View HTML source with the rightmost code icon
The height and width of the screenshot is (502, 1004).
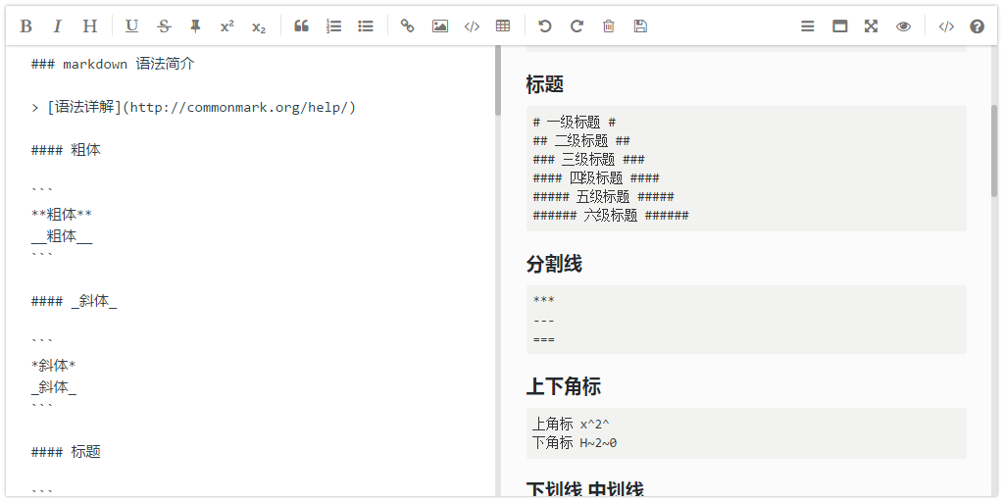(946, 26)
